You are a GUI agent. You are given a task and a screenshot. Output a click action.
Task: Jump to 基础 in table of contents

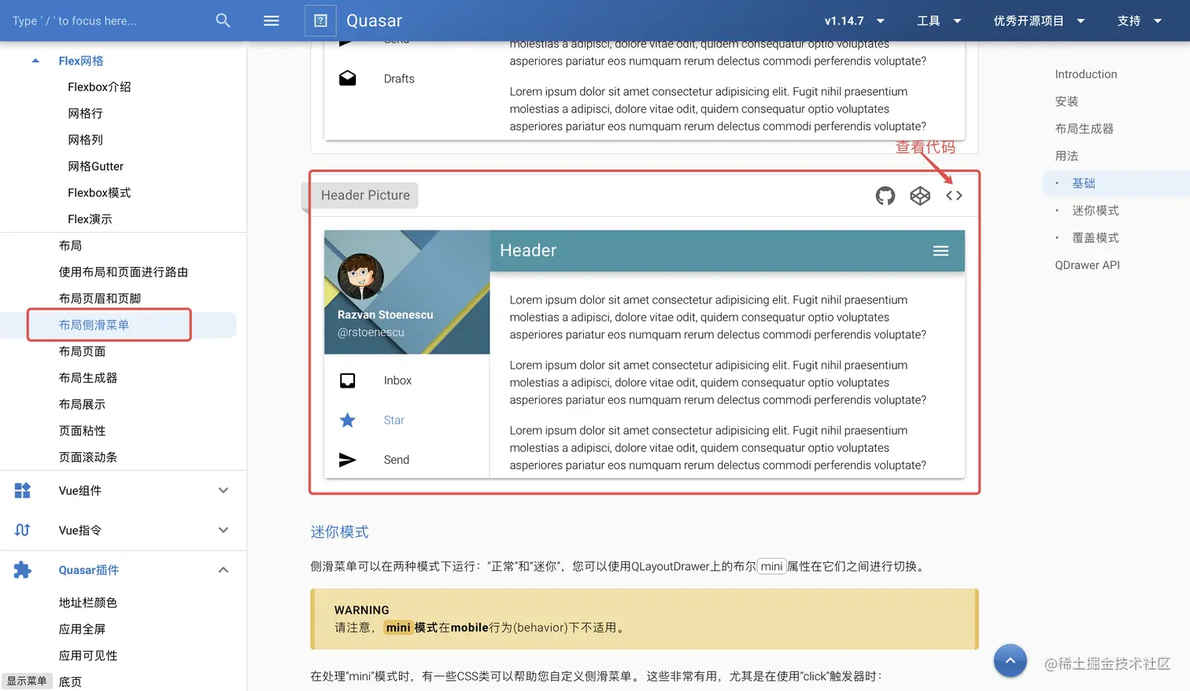tap(1084, 183)
